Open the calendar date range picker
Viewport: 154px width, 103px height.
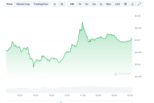(x=125, y=4)
